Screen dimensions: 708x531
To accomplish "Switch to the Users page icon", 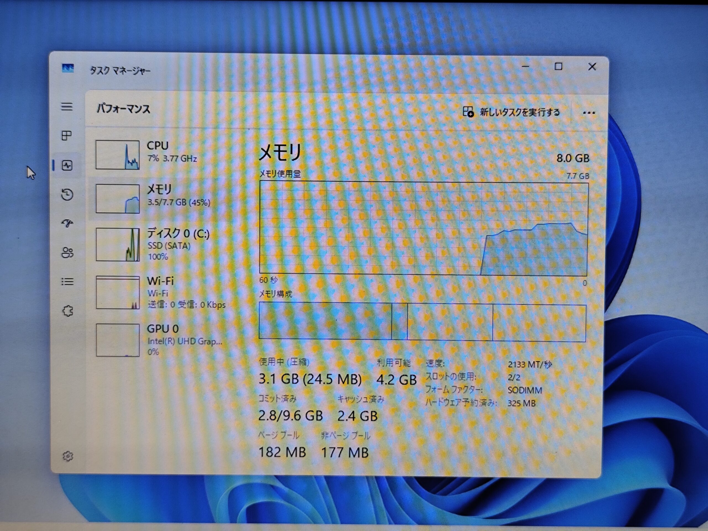I will point(67,253).
